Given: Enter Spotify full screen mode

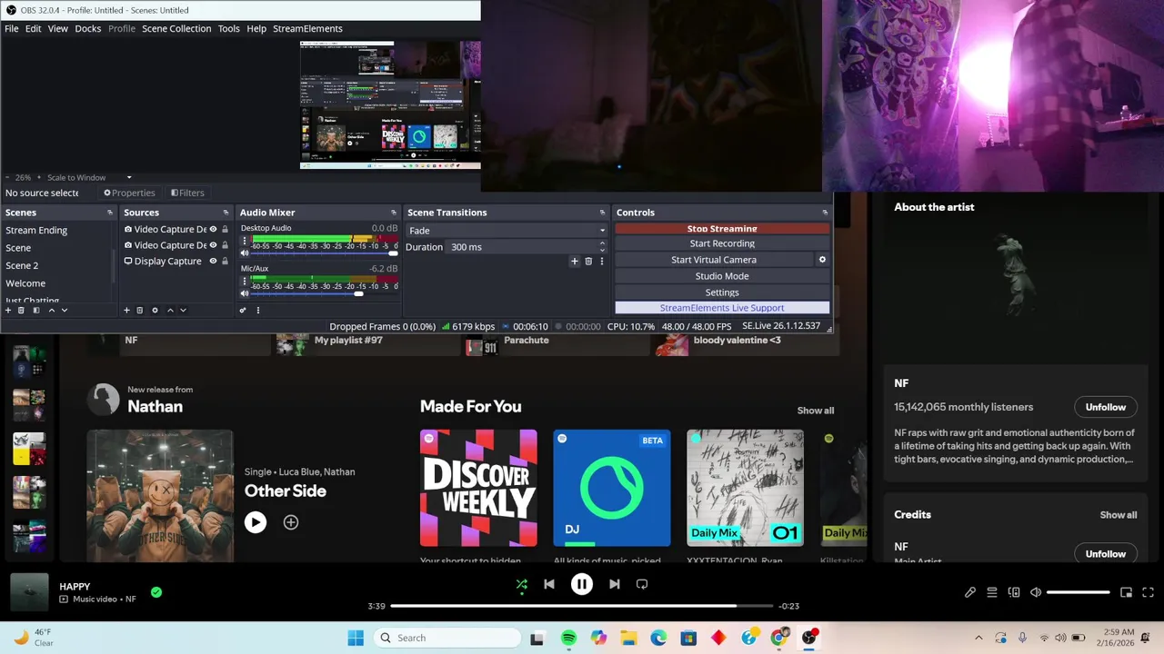Looking at the screenshot, I should point(1148,592).
